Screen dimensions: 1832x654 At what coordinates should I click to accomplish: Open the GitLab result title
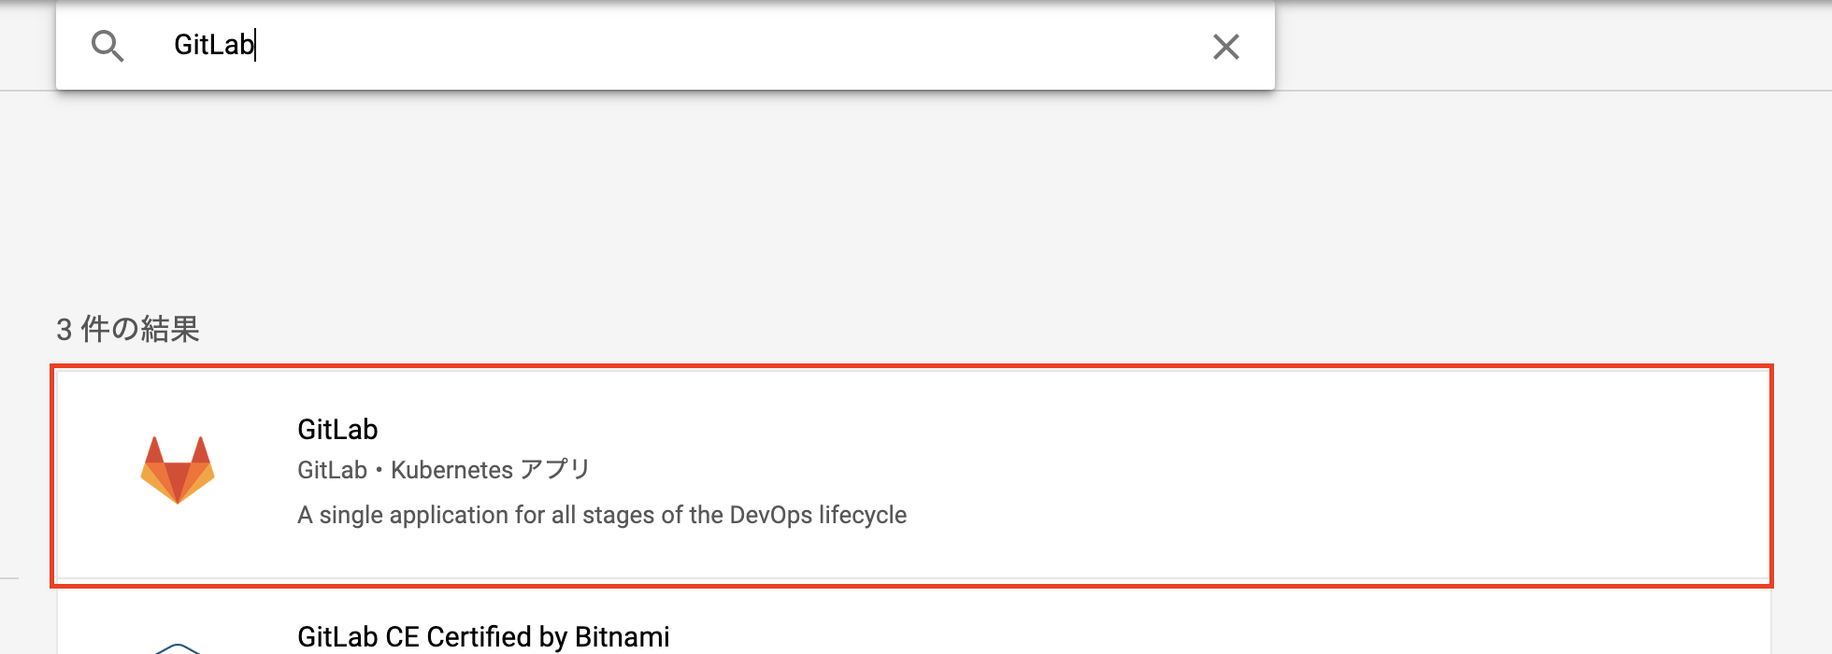pos(337,429)
